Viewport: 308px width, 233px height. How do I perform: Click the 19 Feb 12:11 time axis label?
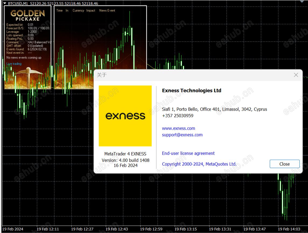[x=48, y=229]
